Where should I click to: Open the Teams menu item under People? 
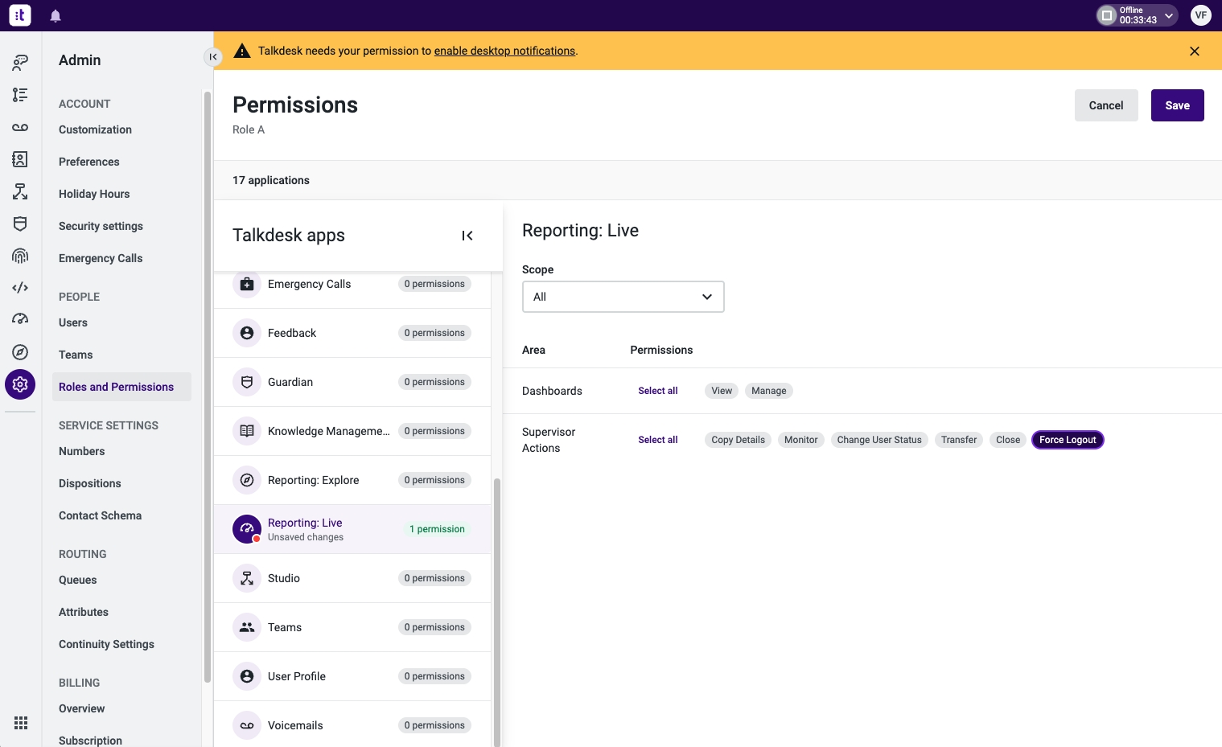coord(76,355)
